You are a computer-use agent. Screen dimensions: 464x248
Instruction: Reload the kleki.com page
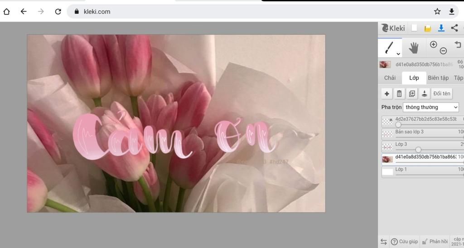[58, 11]
